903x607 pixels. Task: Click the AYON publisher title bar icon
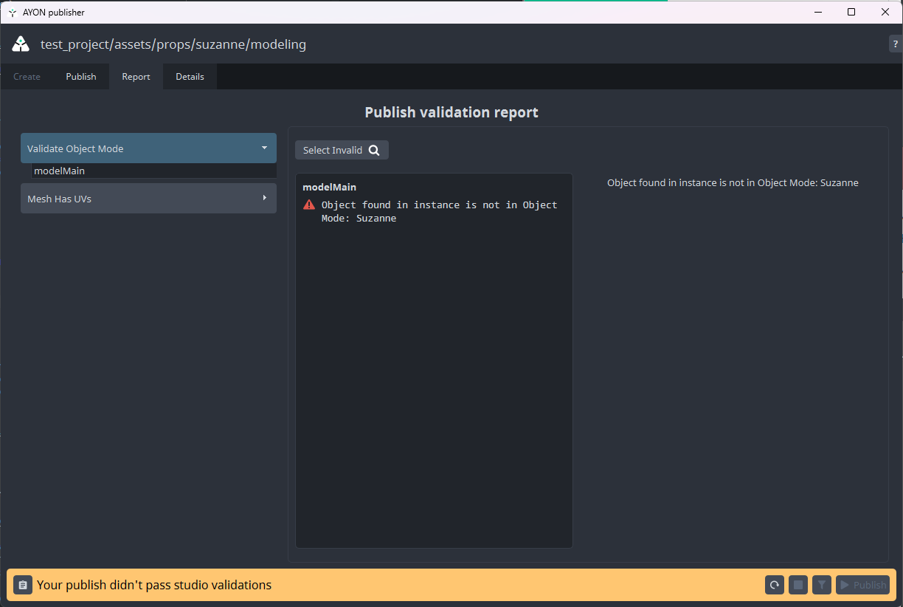coord(13,12)
